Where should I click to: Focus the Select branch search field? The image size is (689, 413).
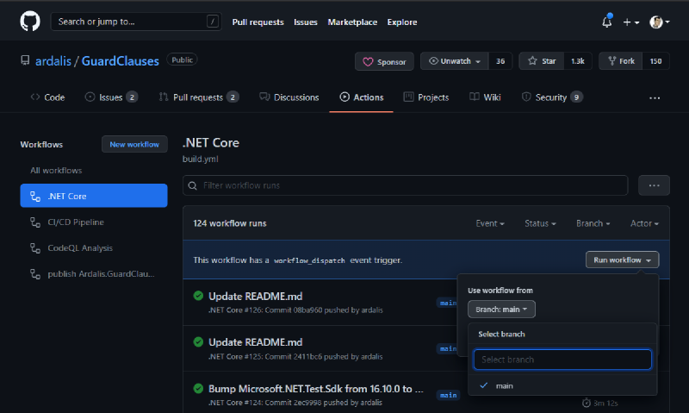[x=562, y=360]
